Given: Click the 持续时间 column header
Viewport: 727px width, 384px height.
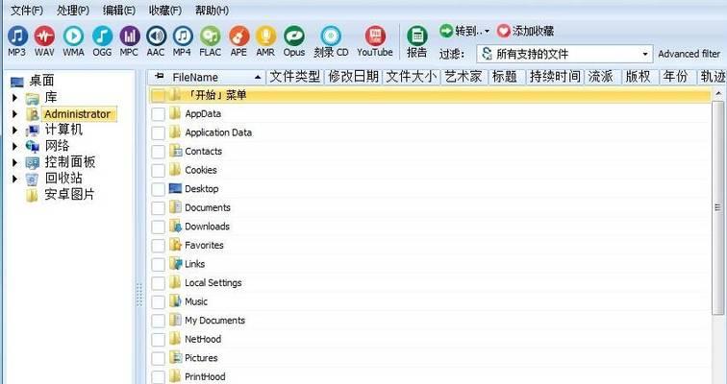Looking at the screenshot, I should pos(555,77).
